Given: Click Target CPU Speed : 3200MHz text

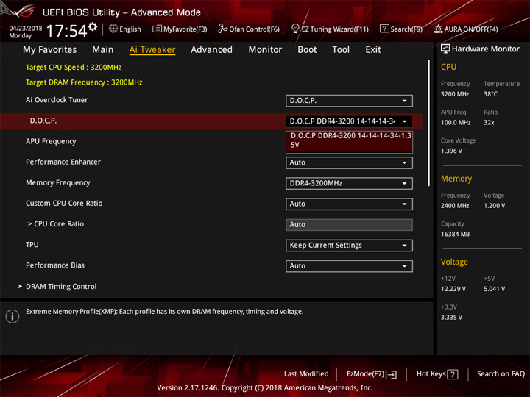Looking at the screenshot, I should click(74, 67).
